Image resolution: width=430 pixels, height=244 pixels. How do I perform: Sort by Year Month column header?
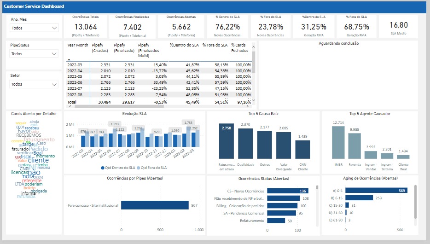click(x=78, y=45)
